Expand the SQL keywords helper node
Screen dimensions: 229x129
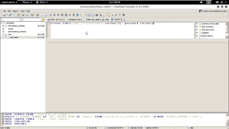197,30
